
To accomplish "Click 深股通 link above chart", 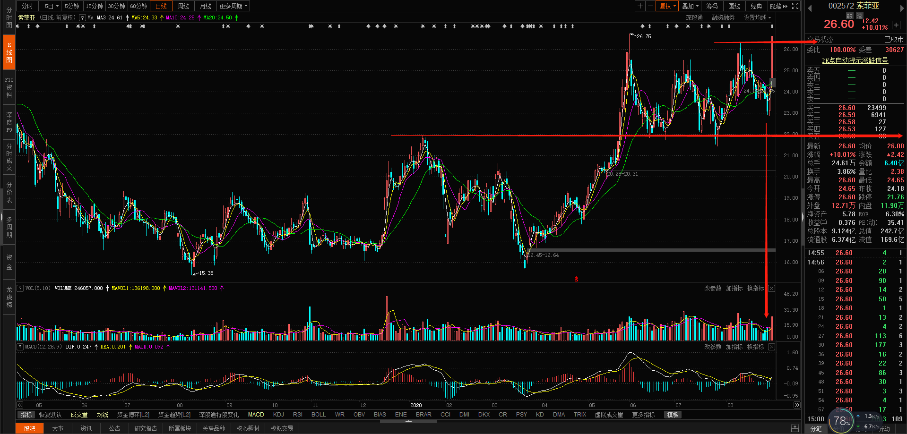I will (694, 17).
